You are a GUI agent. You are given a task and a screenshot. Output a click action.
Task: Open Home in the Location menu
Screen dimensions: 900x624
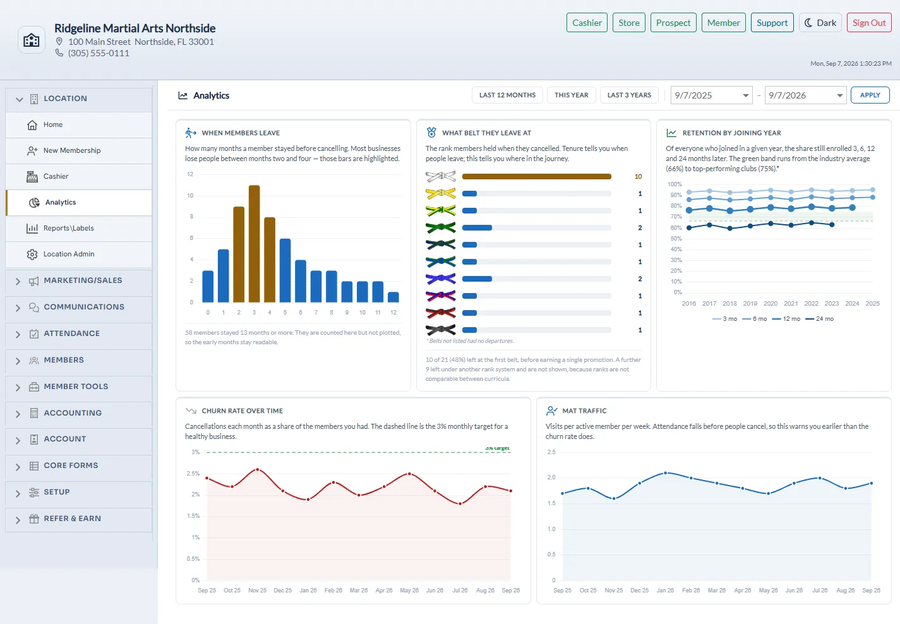79,125
